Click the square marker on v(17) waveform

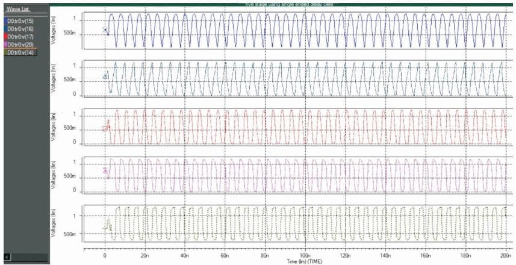tap(105, 128)
